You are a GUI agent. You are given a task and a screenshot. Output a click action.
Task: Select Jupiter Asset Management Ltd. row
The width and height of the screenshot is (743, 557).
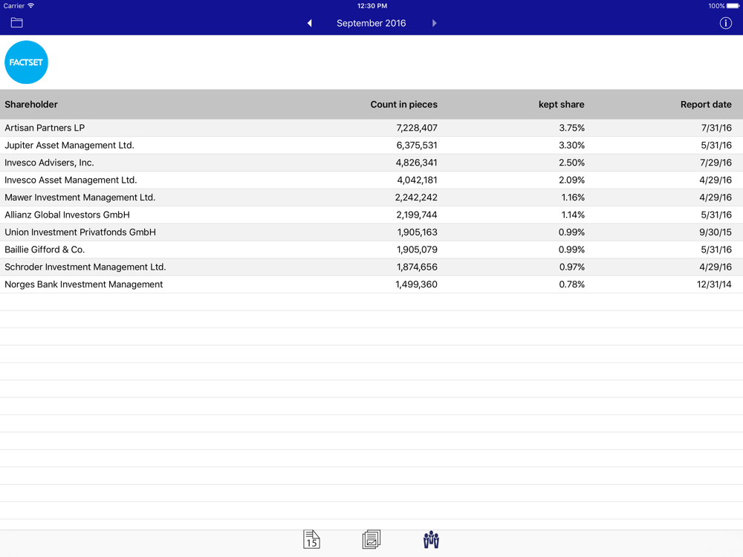tap(371, 146)
